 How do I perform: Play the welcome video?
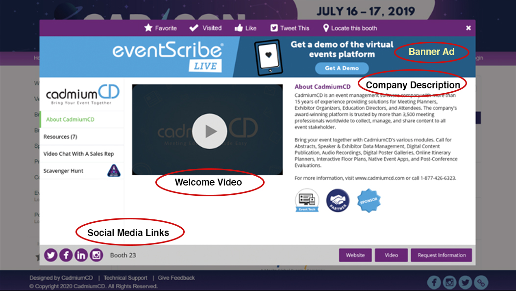(x=210, y=131)
